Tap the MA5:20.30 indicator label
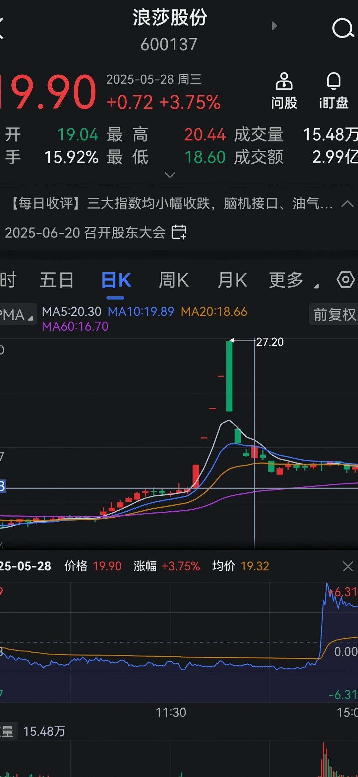The image size is (358, 777). tap(72, 311)
